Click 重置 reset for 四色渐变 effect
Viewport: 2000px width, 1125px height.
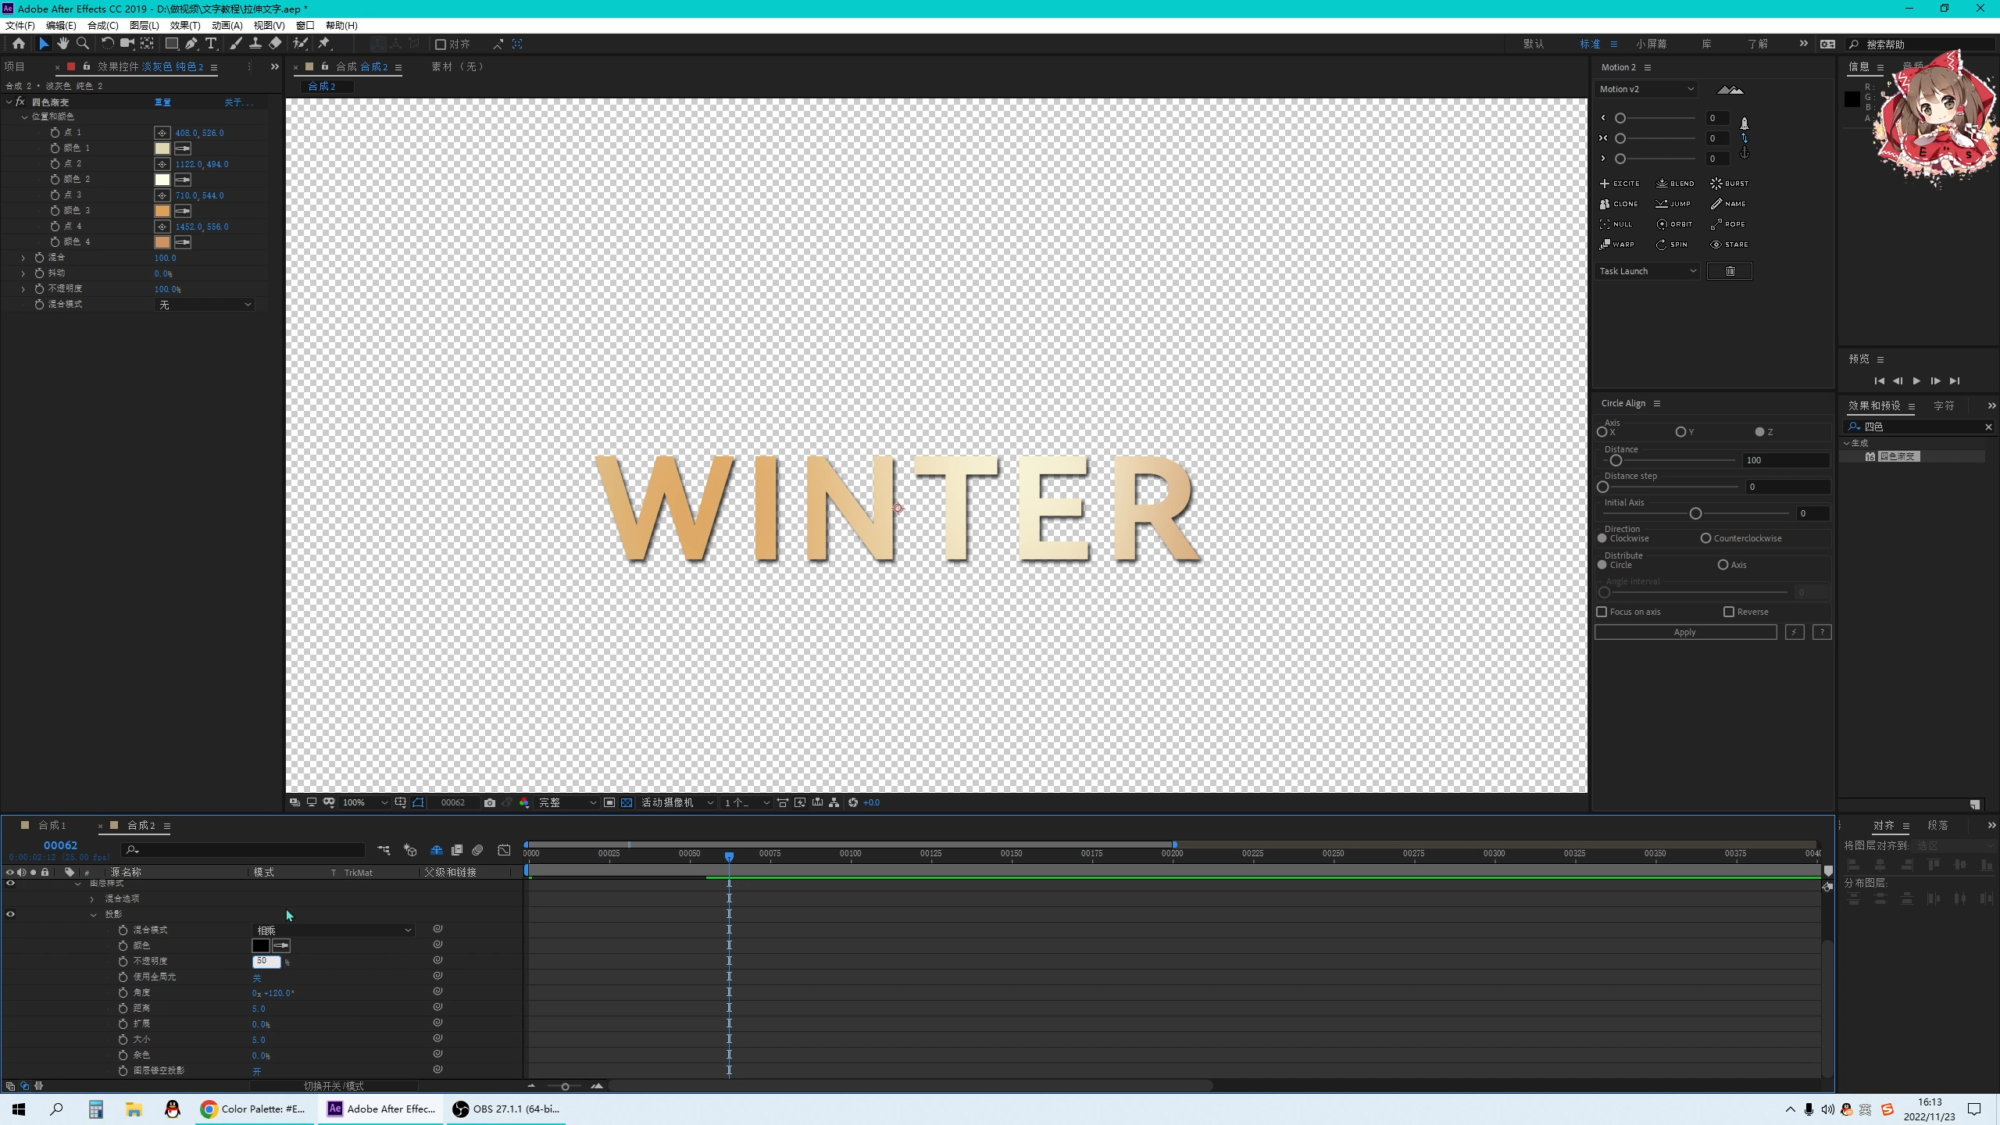pos(162,102)
